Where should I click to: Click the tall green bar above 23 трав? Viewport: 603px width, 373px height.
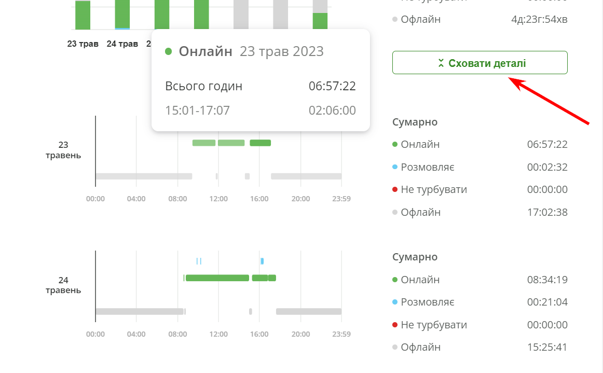pyautogui.click(x=82, y=13)
